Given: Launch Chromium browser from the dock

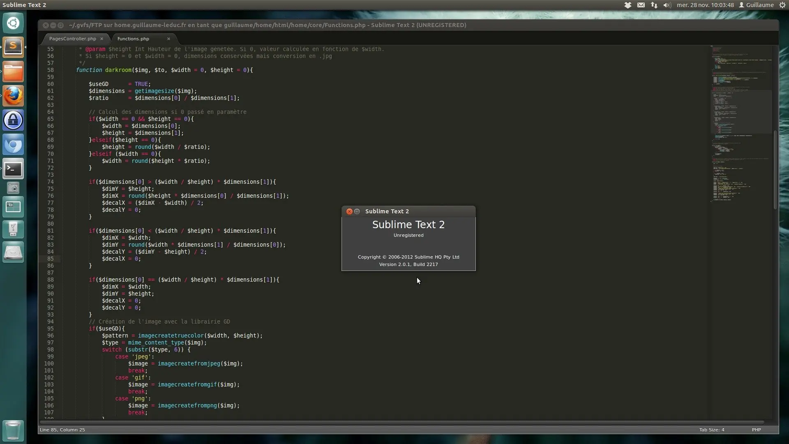Looking at the screenshot, I should pyautogui.click(x=13, y=144).
